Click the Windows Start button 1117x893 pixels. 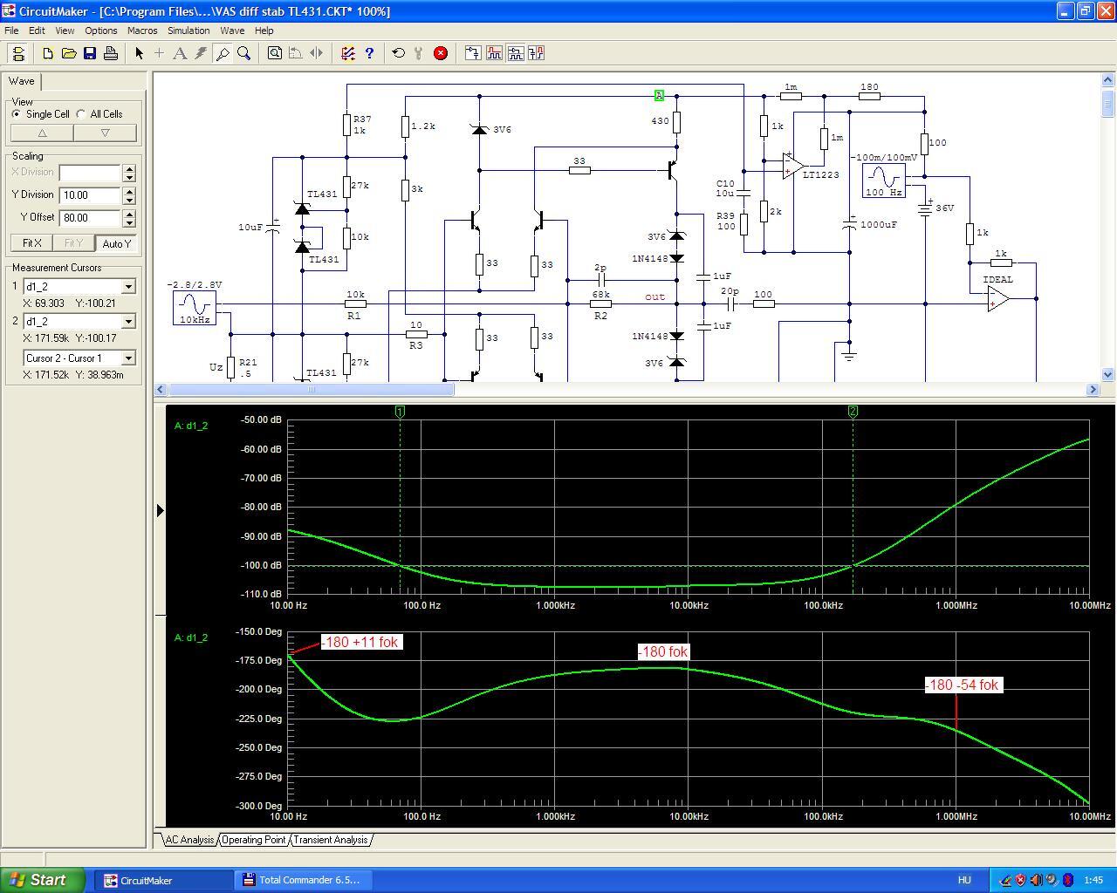point(43,880)
